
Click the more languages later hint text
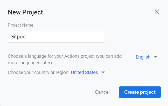tap(30, 62)
